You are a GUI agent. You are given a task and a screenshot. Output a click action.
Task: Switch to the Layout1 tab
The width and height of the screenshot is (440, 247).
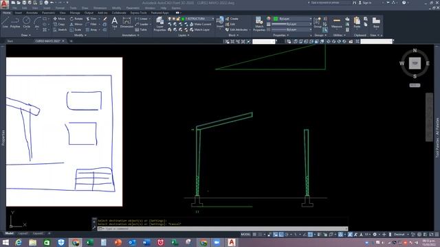[x=23, y=233]
